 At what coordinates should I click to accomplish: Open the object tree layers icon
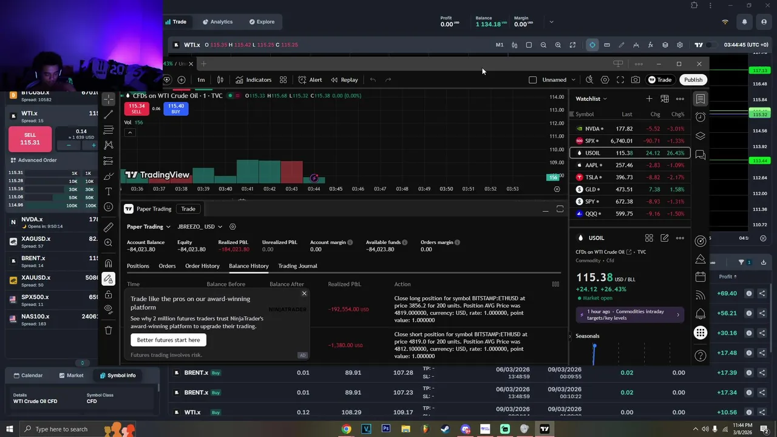(x=701, y=136)
